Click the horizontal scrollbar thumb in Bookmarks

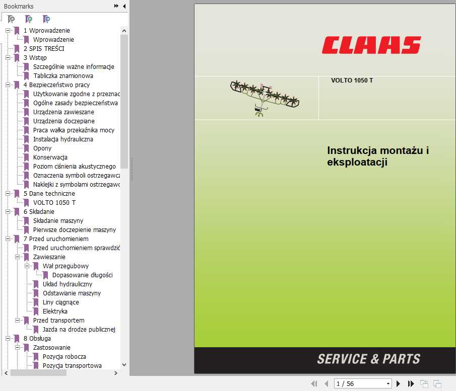pyautogui.click(x=38, y=373)
